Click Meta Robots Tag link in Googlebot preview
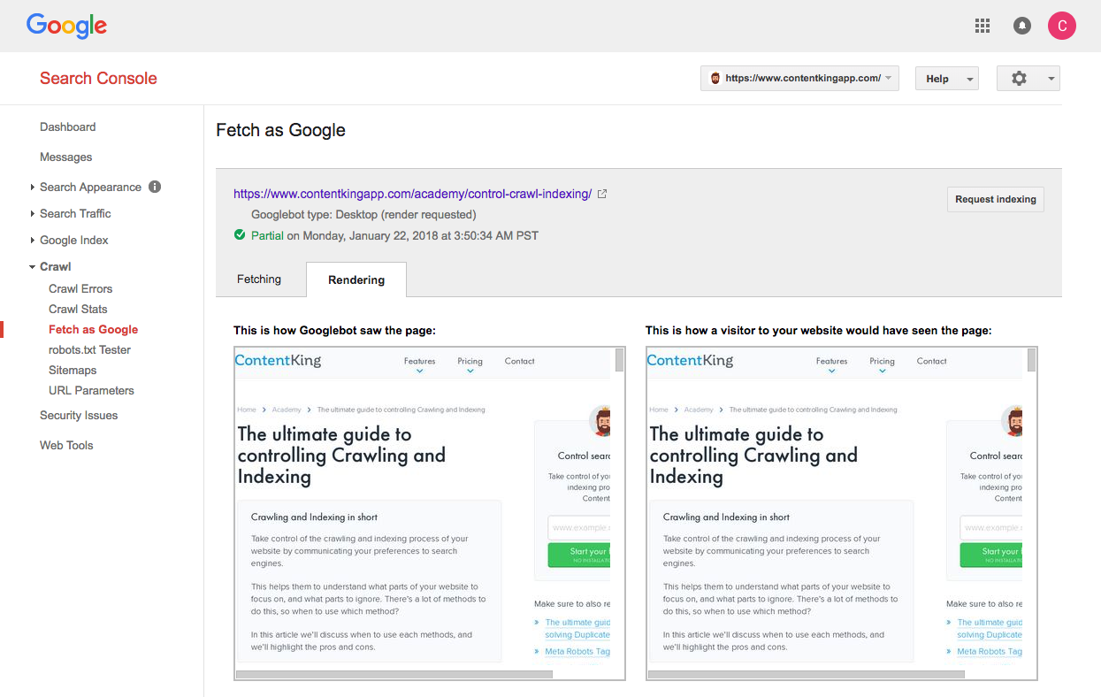 [577, 651]
